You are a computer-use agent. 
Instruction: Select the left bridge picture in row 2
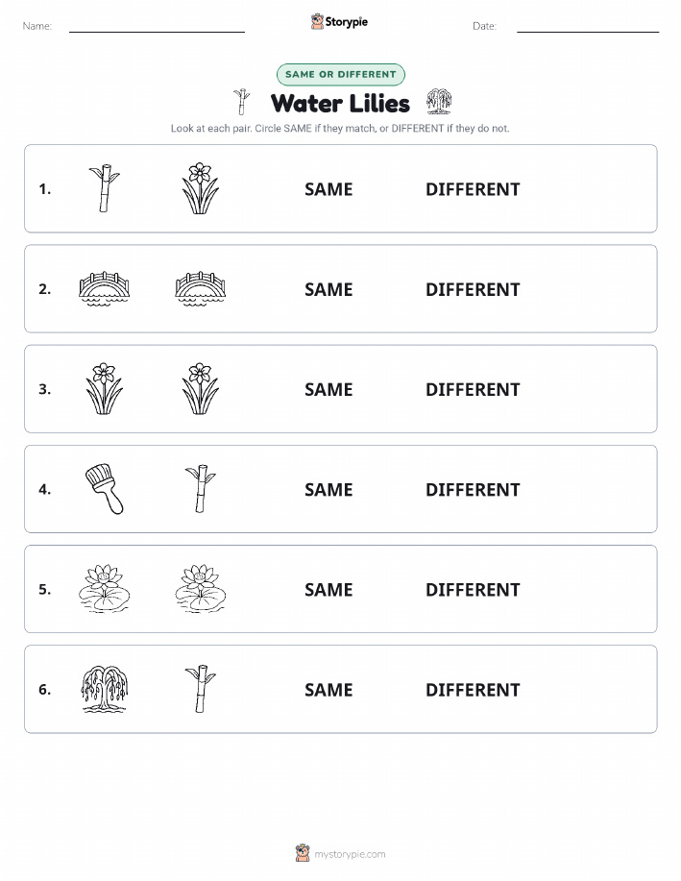tap(105, 289)
